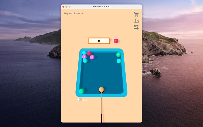Click the red ball at the table's top edge
Screen dimensions: 203x127
pos(89,53)
